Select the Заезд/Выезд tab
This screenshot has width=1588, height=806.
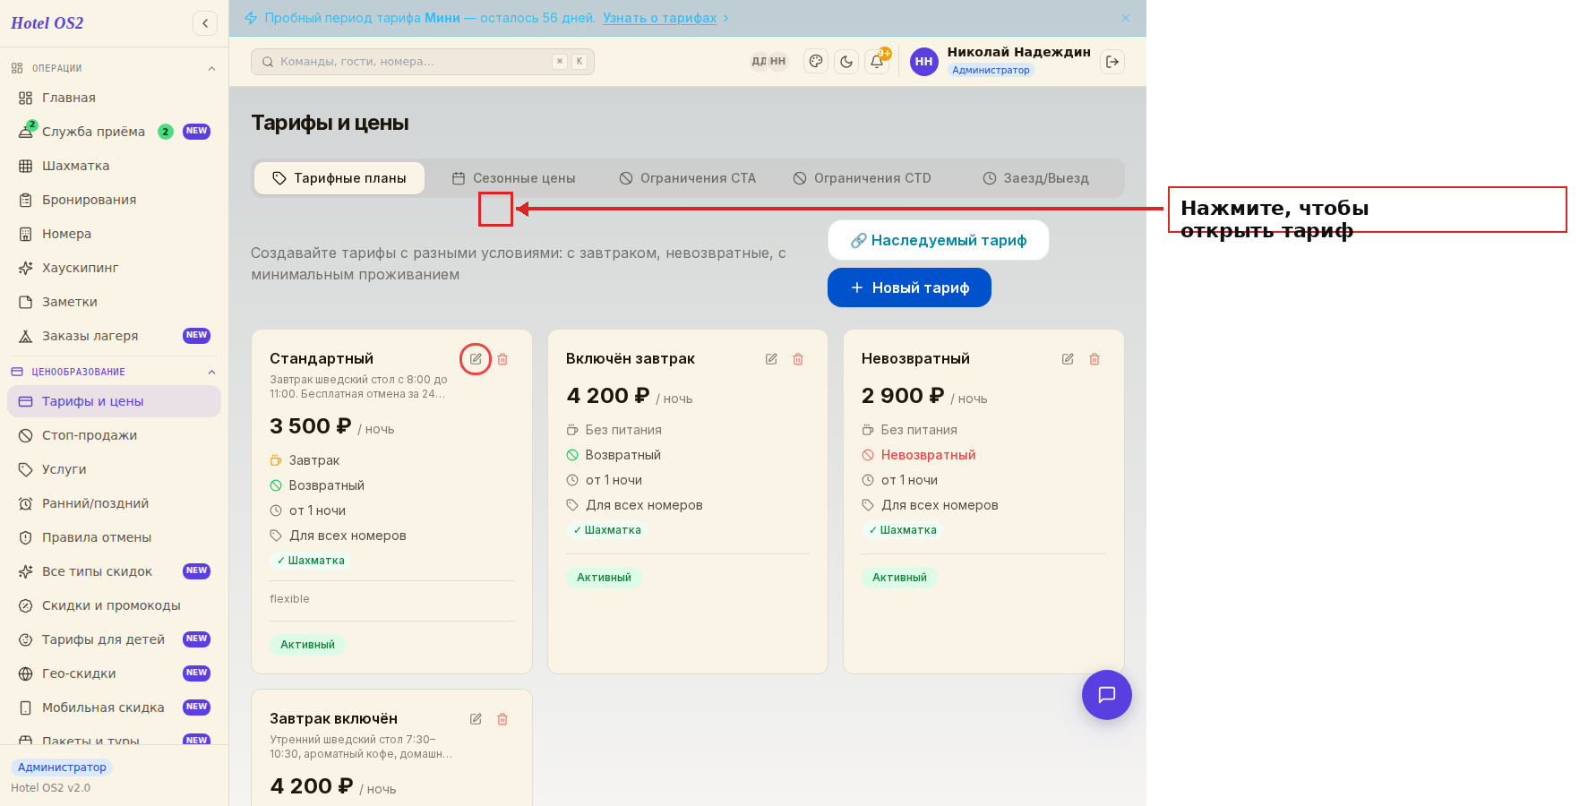pyautogui.click(x=1035, y=178)
